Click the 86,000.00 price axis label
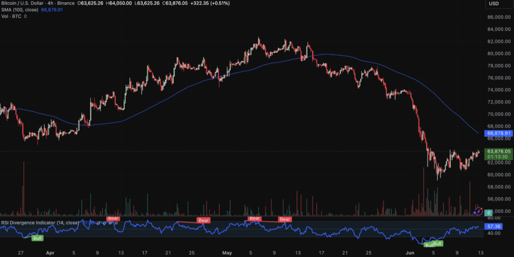The height and width of the screenshot is (257, 514). [x=499, y=17]
